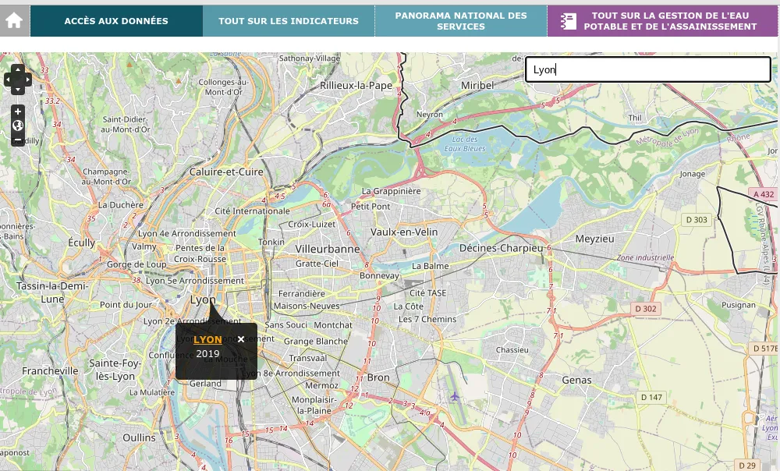
Task: Click the Rillieux-la-Pape map label
Action: point(356,85)
